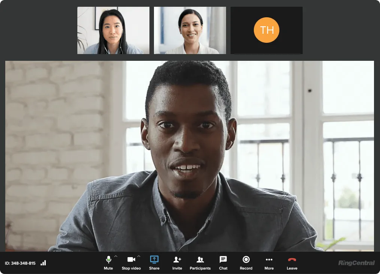
Task: Click the "Leave" text label
Action: coord(292,268)
